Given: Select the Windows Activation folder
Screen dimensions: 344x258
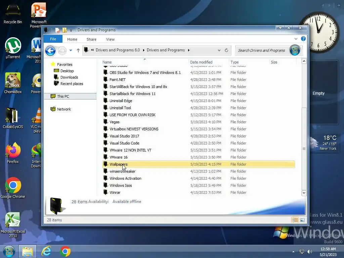Looking at the screenshot, I should tap(199, 178).
